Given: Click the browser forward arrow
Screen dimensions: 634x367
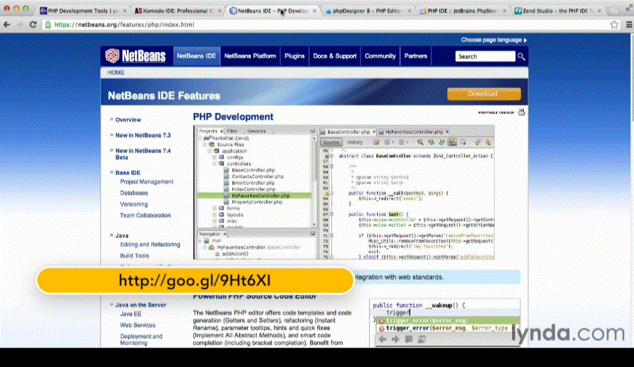Looking at the screenshot, I should [x=20, y=25].
